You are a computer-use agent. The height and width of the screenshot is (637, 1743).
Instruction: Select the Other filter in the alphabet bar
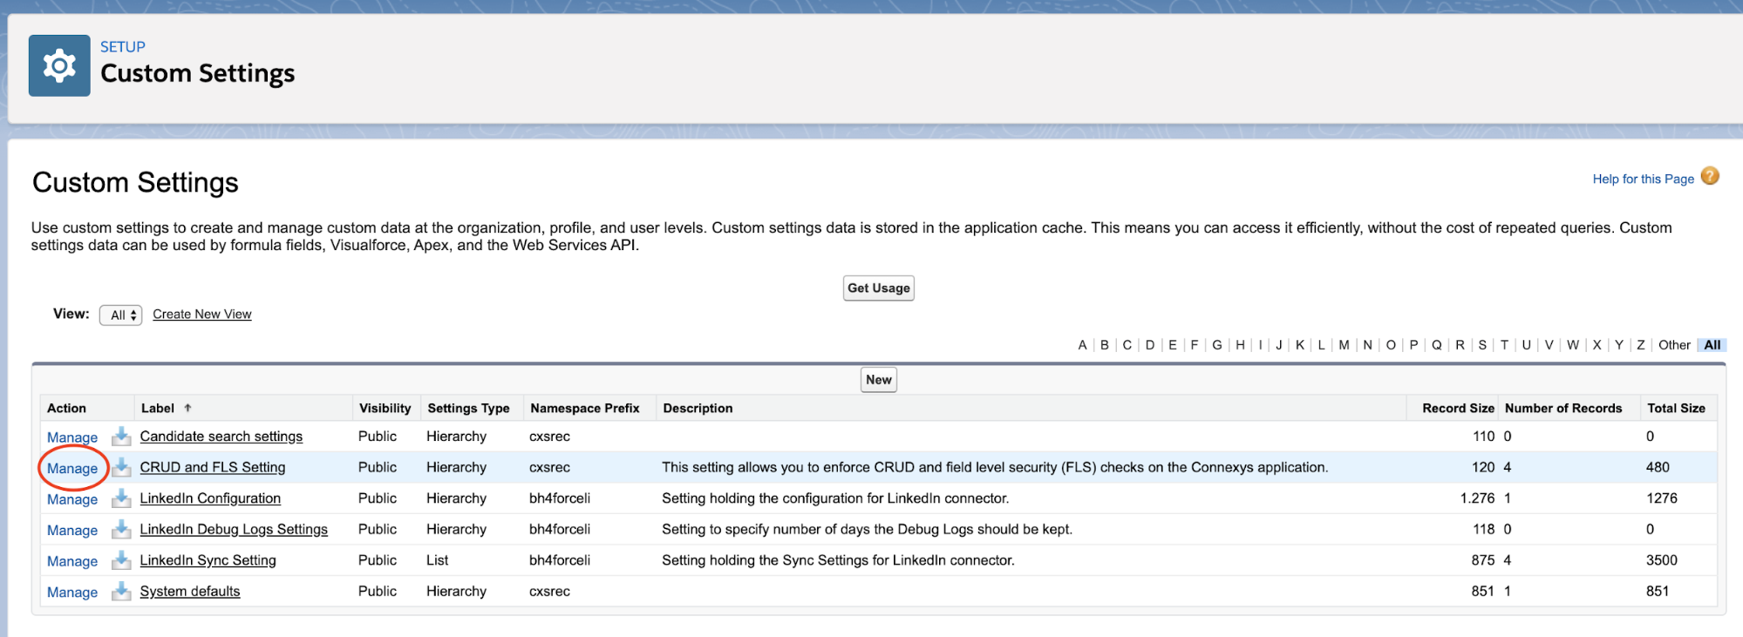pyautogui.click(x=1674, y=345)
